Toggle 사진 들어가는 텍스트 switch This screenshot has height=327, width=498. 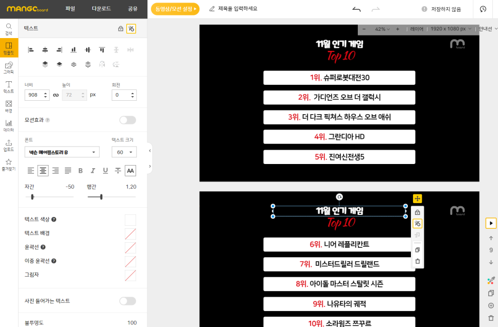tap(128, 301)
